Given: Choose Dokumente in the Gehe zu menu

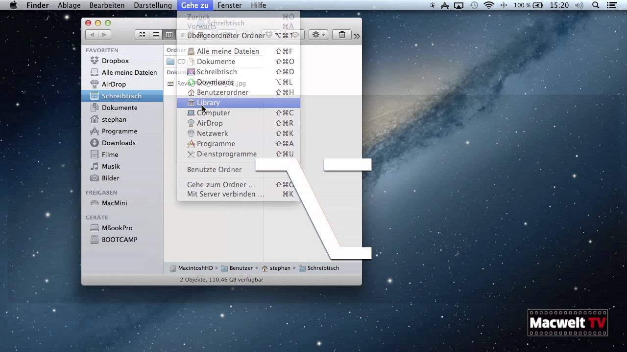Looking at the screenshot, I should pos(238,62).
